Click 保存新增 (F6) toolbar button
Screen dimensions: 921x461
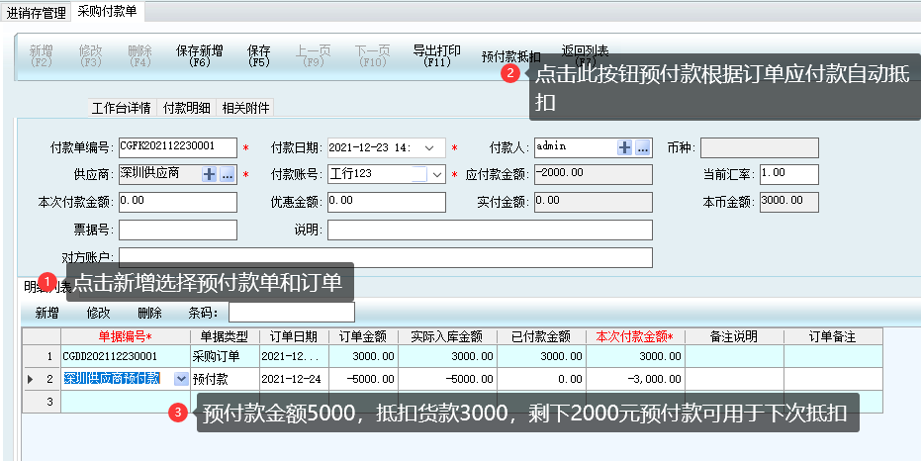[x=200, y=55]
